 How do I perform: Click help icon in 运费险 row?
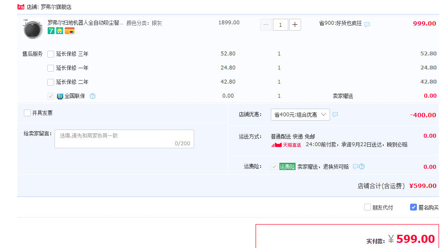362,167
